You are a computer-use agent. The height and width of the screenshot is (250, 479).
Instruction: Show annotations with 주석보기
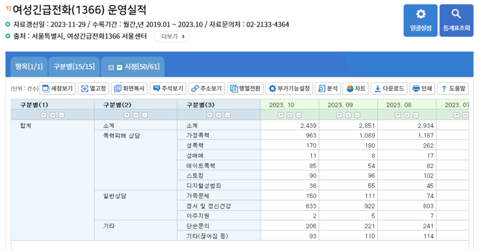pyautogui.click(x=168, y=89)
